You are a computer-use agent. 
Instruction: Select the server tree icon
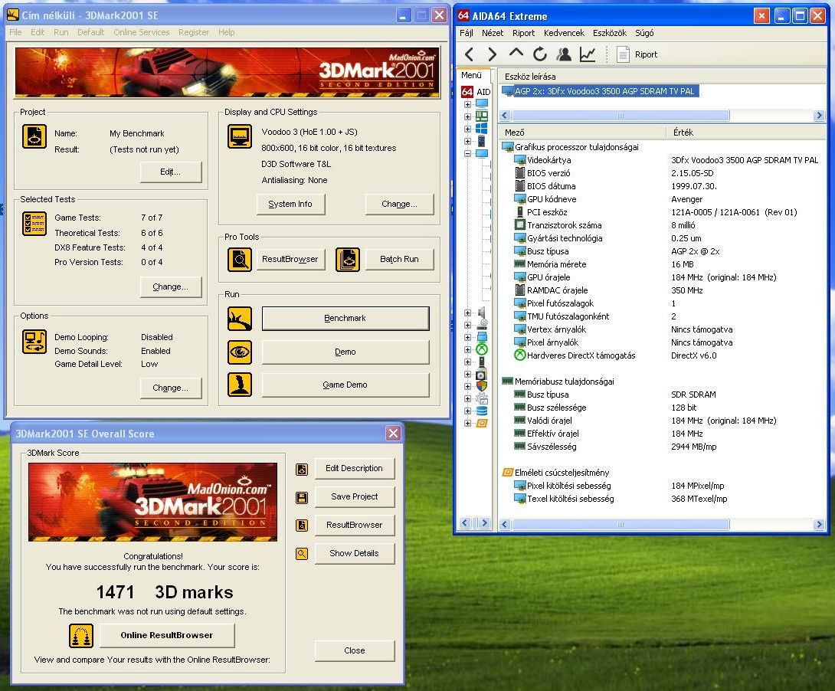(481, 141)
